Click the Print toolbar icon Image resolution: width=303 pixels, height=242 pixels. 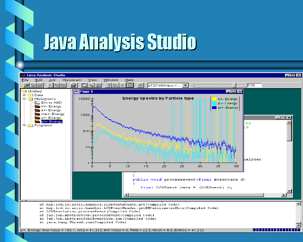point(74,85)
